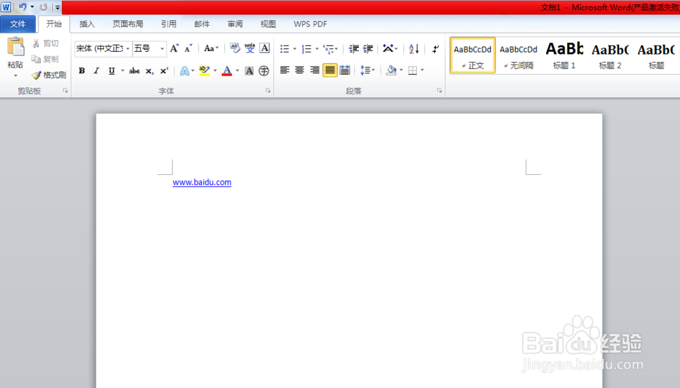The width and height of the screenshot is (680, 388).
Task: Switch to the View tab
Action: (268, 25)
